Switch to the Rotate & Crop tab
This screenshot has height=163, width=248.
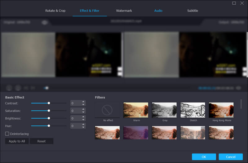[55, 11]
